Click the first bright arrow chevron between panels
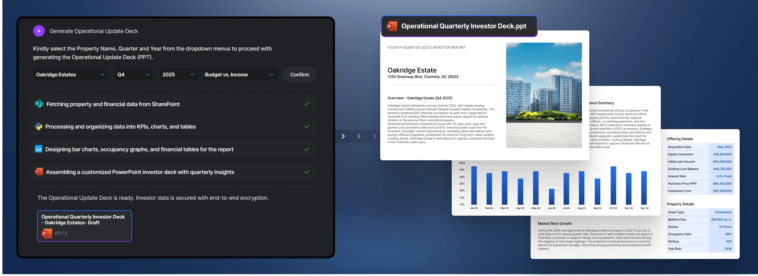This screenshot has width=758, height=276. coord(343,136)
